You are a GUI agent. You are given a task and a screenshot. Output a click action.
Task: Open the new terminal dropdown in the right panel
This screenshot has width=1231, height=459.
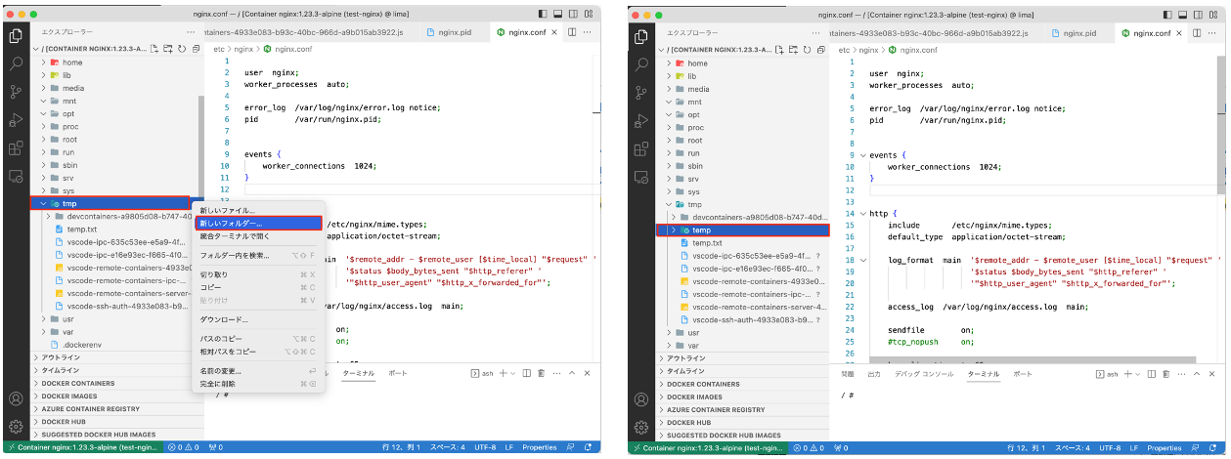coord(1138,374)
